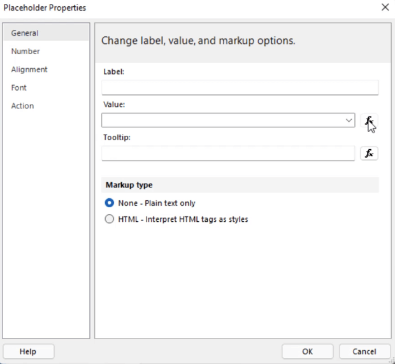Open Help for placeholder properties

point(29,351)
